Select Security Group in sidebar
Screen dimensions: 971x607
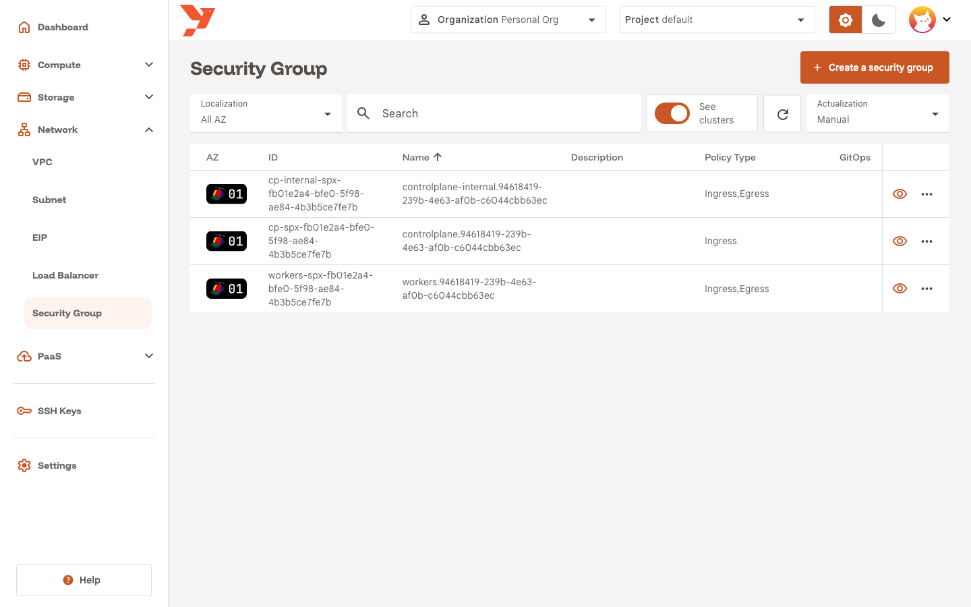coord(88,313)
